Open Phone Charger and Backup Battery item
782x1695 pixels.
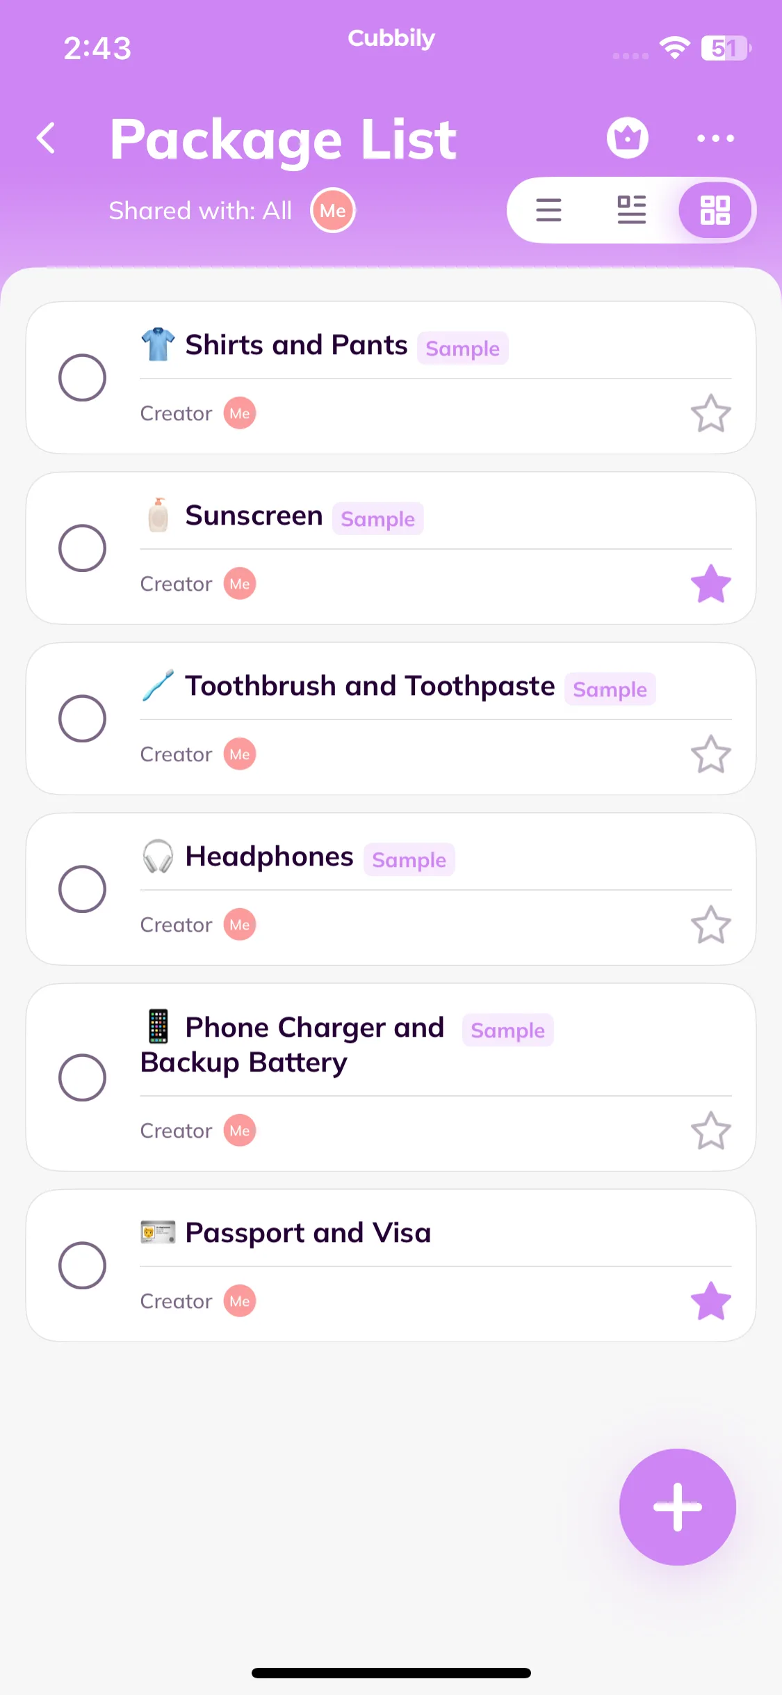[292, 1045]
